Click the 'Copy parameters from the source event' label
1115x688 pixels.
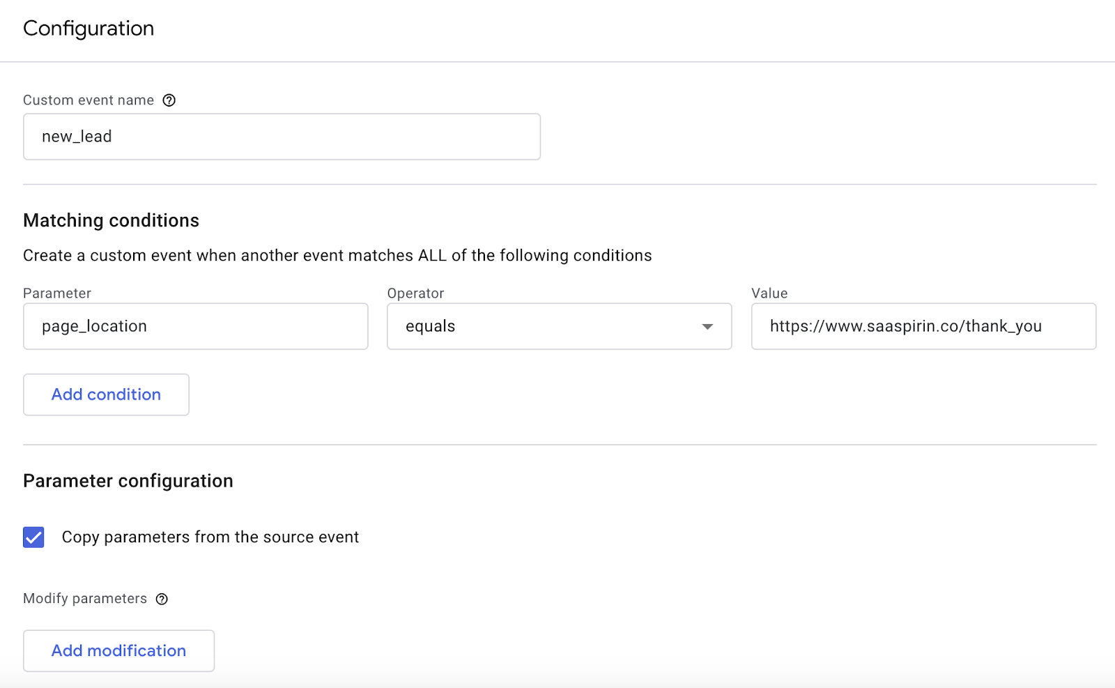[210, 537]
